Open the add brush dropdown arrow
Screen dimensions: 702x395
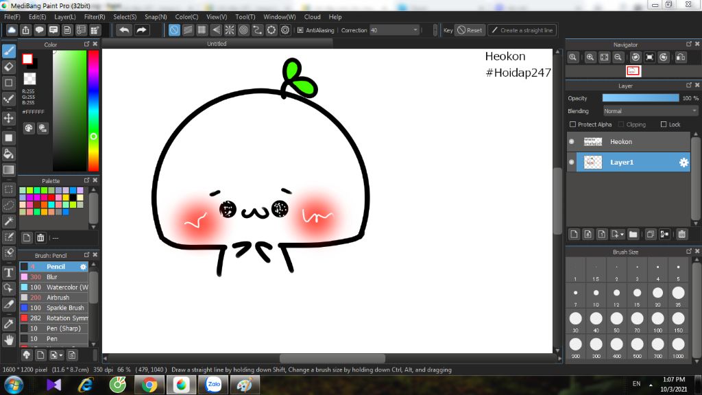tap(61, 355)
